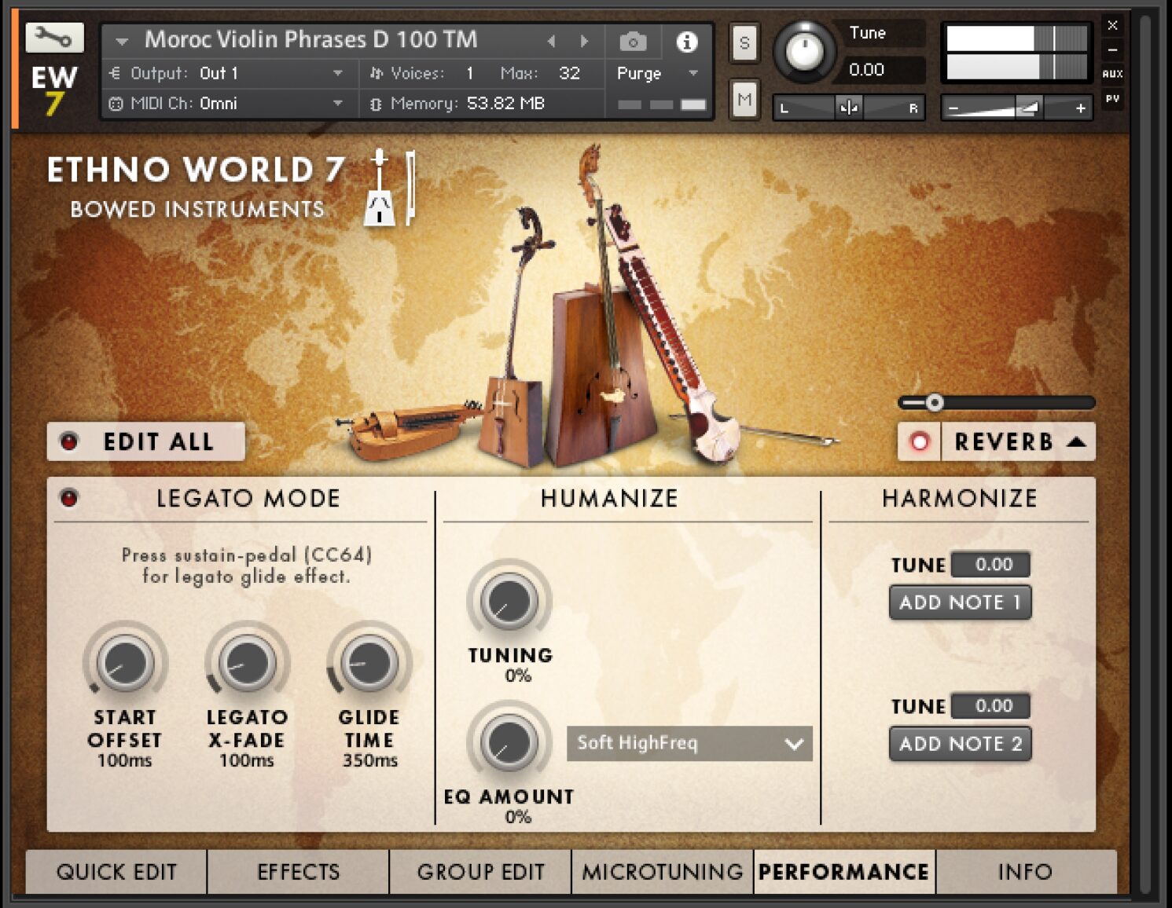This screenshot has width=1172, height=908.
Task: Click Tune 0.00 field above Add Note 2
Action: [x=990, y=705]
